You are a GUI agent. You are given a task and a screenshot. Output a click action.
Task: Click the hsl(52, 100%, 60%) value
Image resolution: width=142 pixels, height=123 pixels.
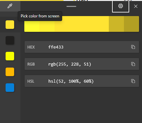pyautogui.click(x=71, y=81)
